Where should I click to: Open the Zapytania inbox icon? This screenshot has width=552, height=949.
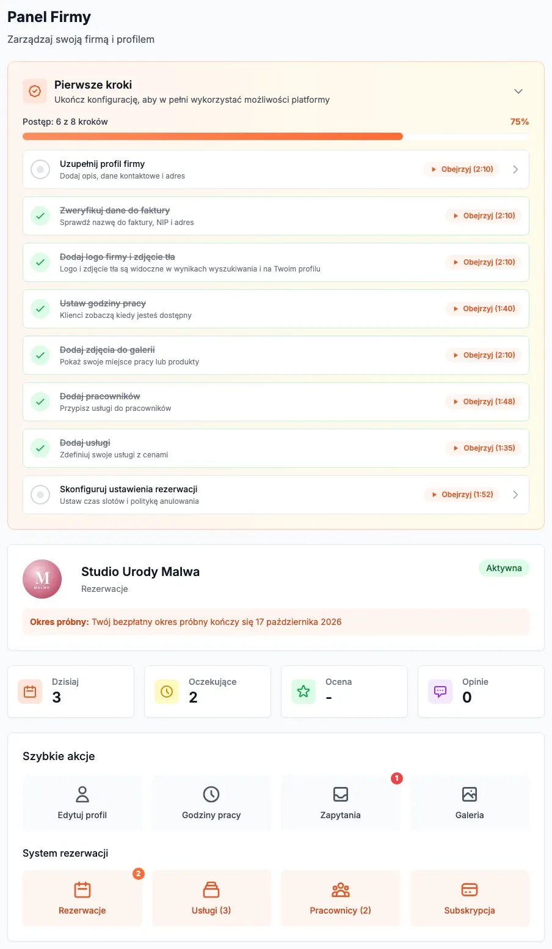(341, 794)
